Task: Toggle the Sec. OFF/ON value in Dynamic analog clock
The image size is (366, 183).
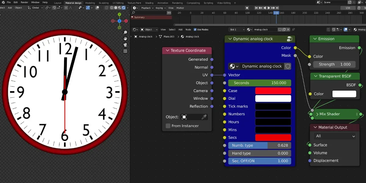Action: [x=260, y=161]
